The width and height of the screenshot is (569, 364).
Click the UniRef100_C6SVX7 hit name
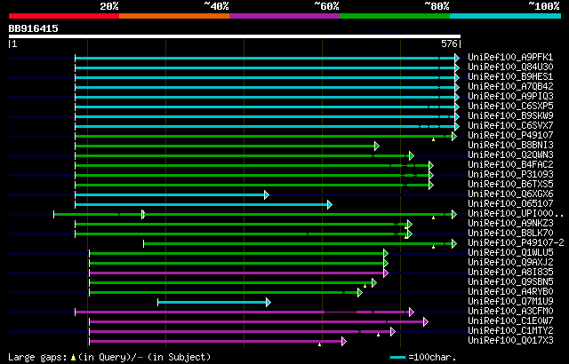(510, 126)
